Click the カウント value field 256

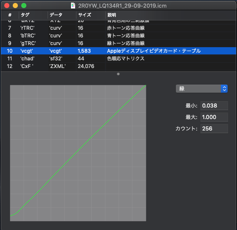tap(214, 129)
